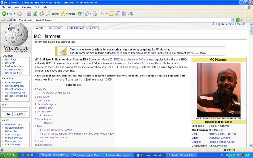This screenshot has height=158, width=253.
Task: Open the Back button history dropdown arrow
Action: pyautogui.click(x=14, y=14)
